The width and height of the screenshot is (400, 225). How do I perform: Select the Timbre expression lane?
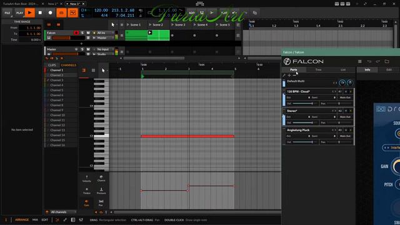point(86,191)
